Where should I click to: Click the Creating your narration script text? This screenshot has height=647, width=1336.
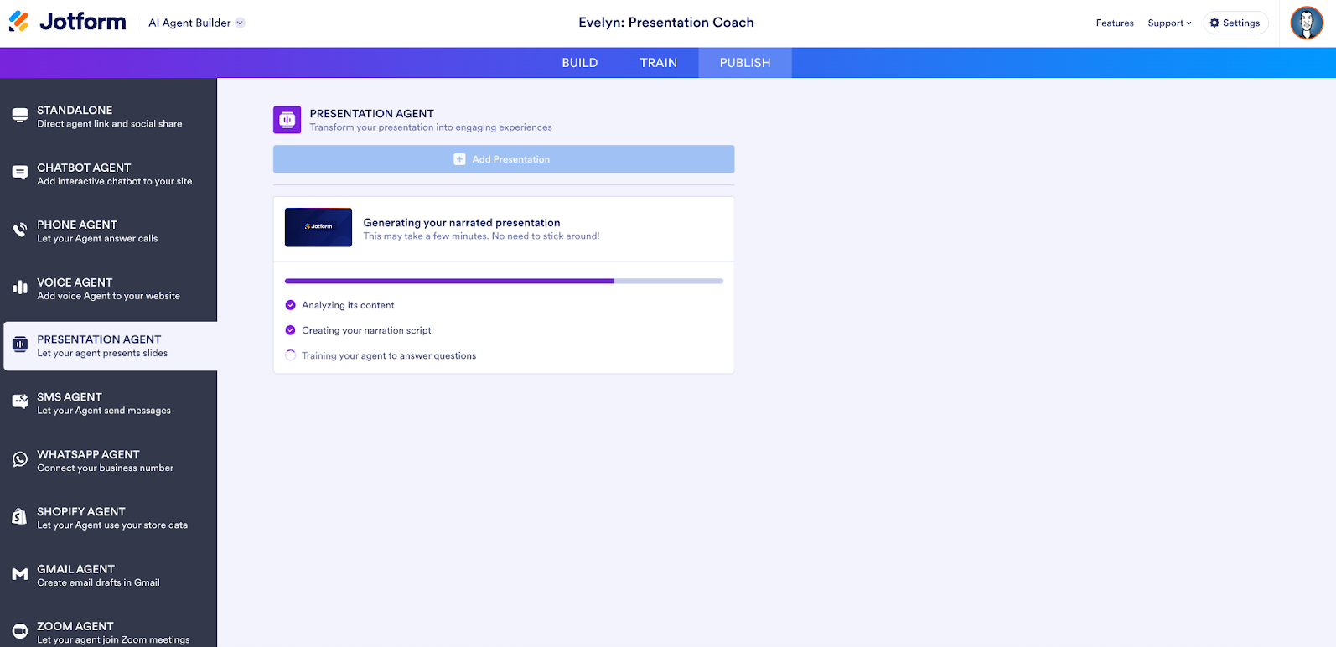pos(366,330)
